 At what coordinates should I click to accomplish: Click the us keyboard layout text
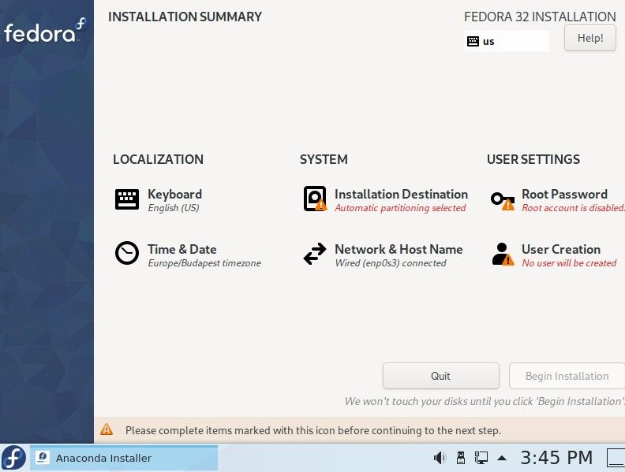click(488, 42)
